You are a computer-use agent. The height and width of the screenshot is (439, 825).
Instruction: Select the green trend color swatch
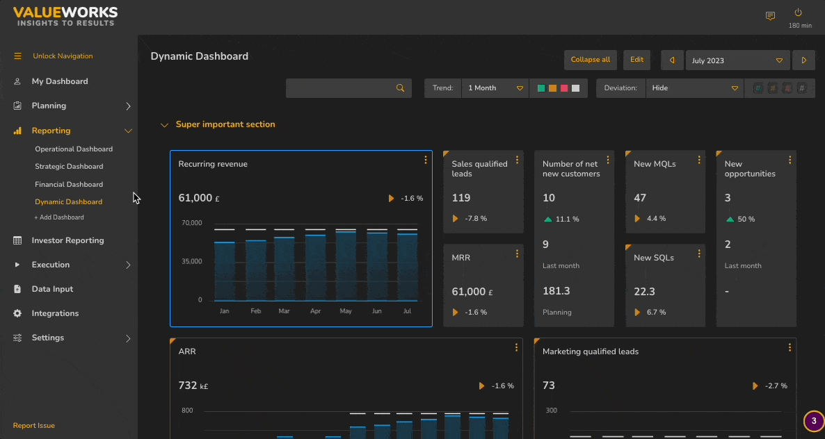[541, 88]
